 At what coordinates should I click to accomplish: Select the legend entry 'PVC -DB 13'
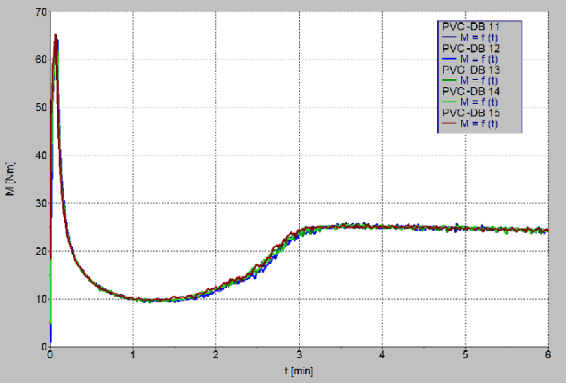click(x=471, y=69)
